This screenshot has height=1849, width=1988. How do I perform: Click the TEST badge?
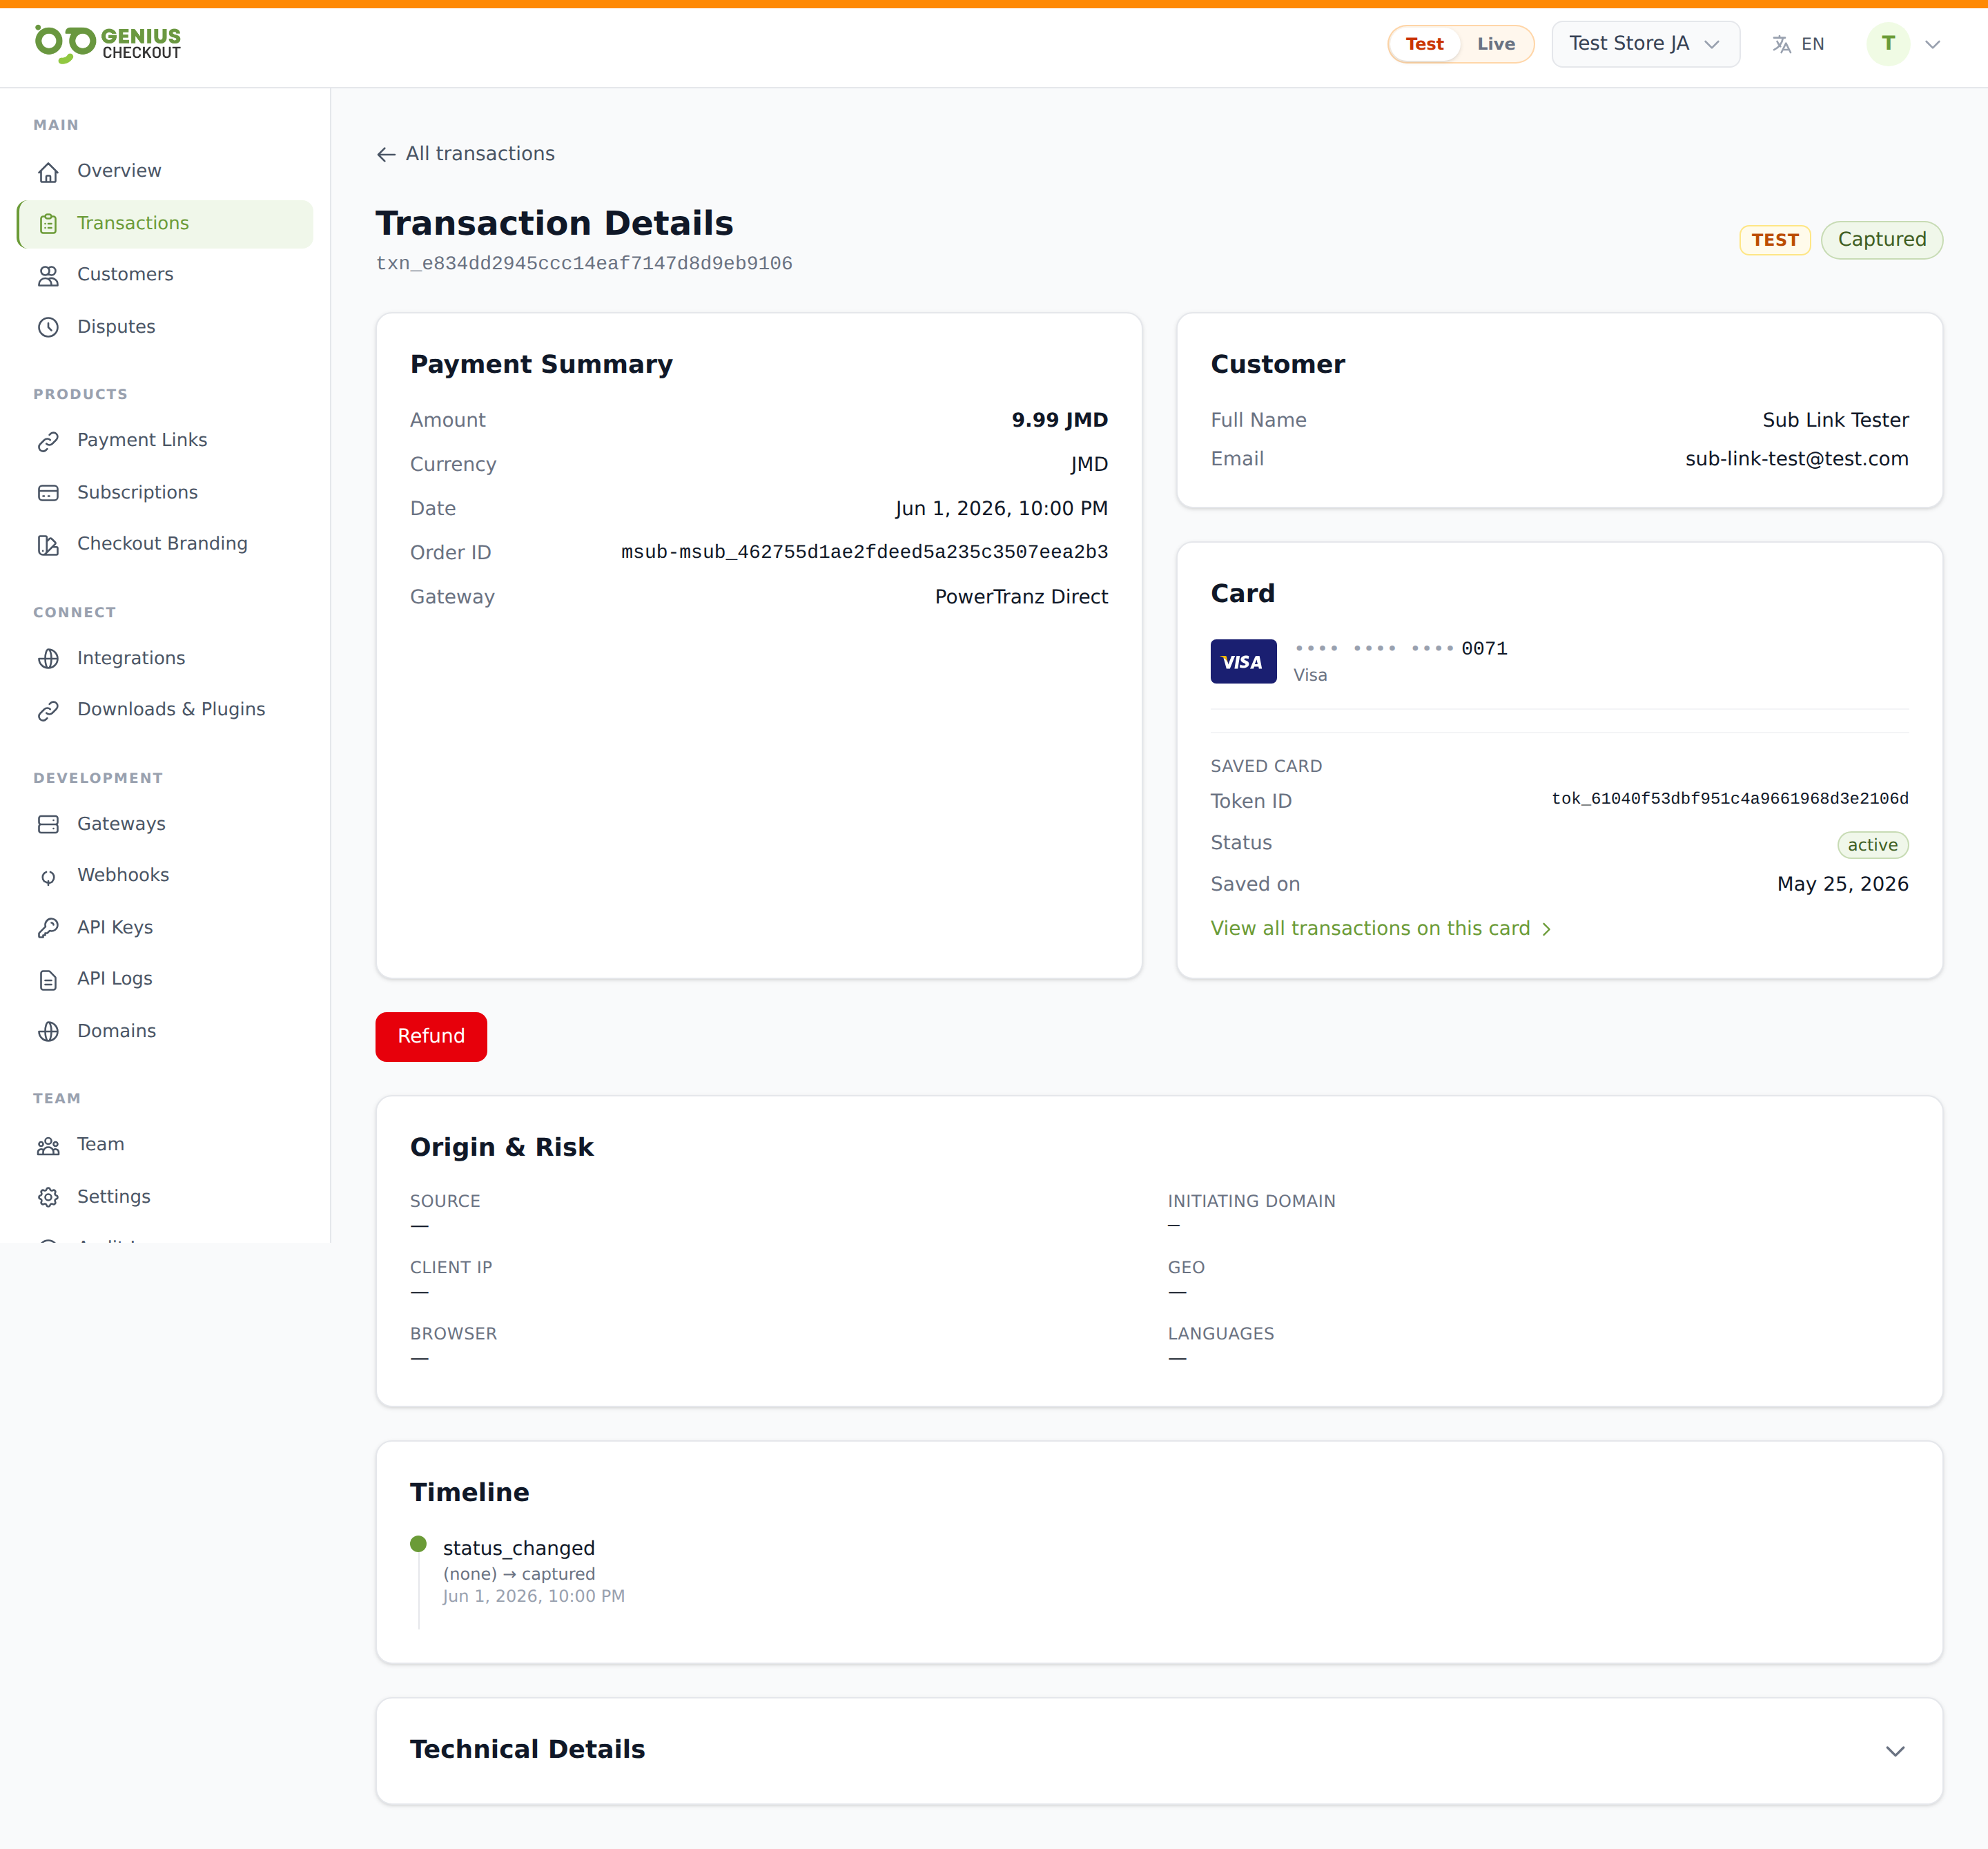point(1774,240)
